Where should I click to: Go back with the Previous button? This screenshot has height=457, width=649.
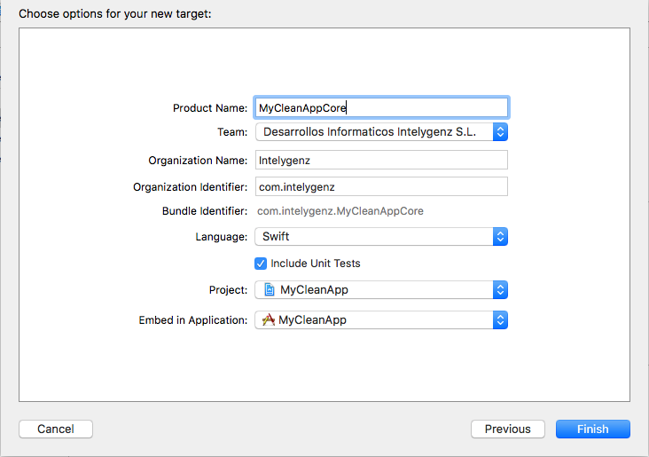507,429
